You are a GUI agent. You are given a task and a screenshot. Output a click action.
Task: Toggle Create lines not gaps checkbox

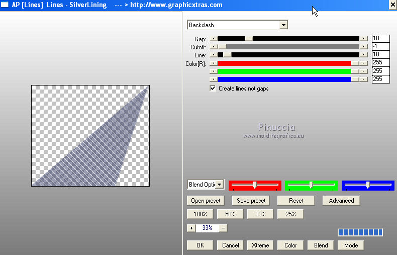(x=213, y=89)
